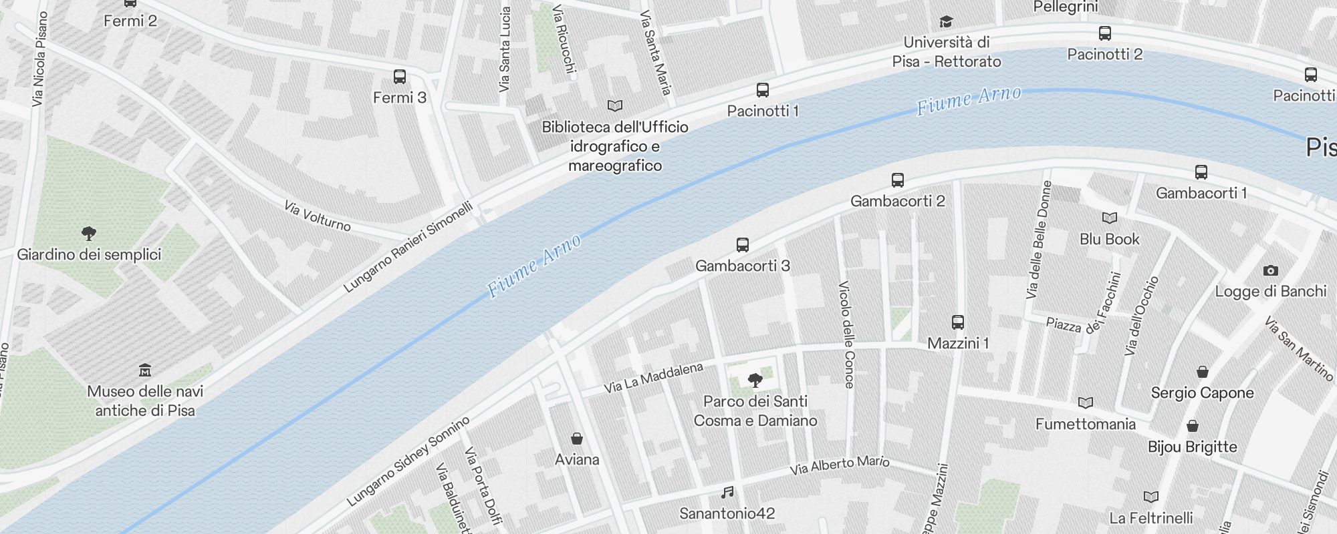
Task: Click the La Feltrinelli book icon
Action: coord(1151,497)
